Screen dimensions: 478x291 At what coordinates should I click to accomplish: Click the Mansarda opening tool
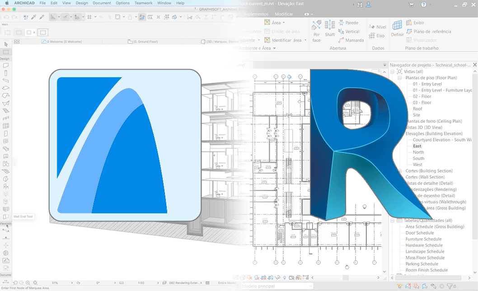click(x=351, y=40)
